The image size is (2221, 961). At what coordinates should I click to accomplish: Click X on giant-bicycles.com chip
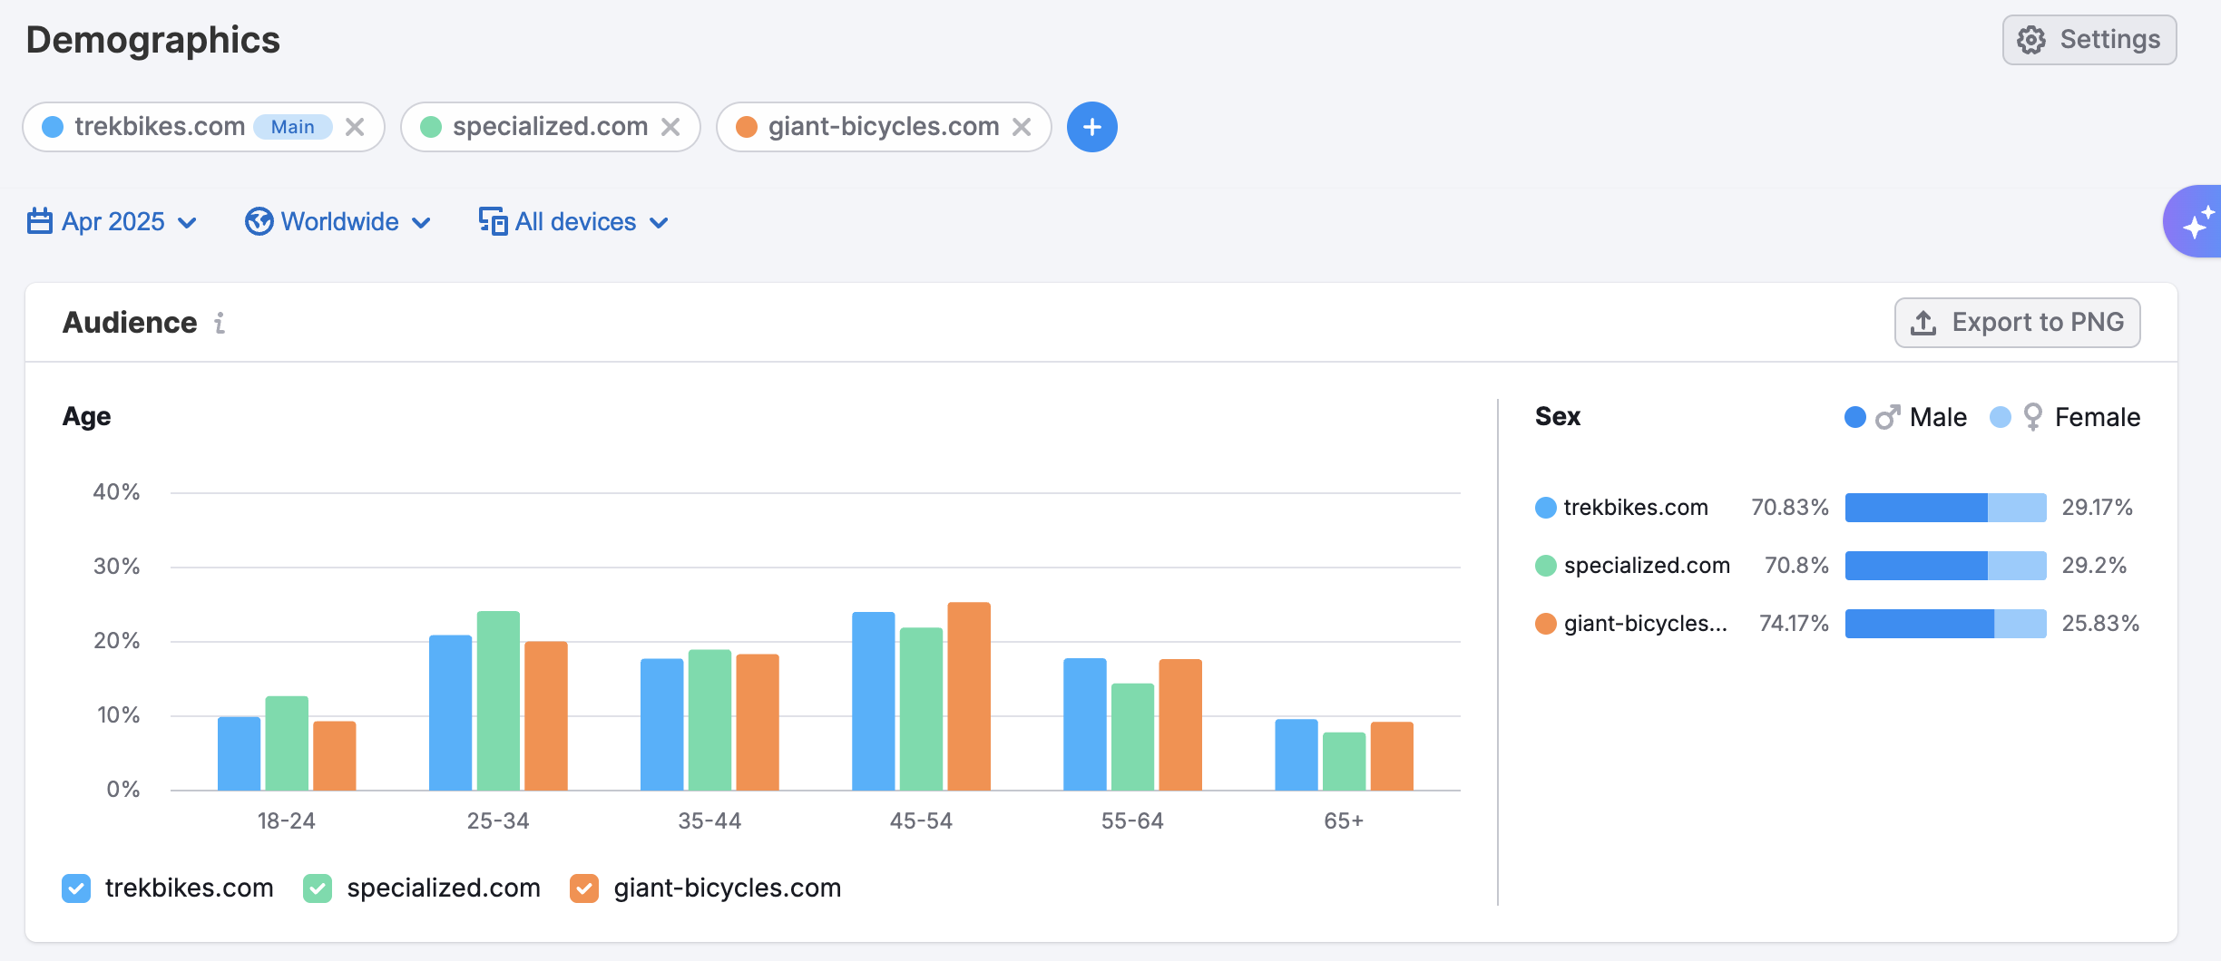(x=1022, y=127)
